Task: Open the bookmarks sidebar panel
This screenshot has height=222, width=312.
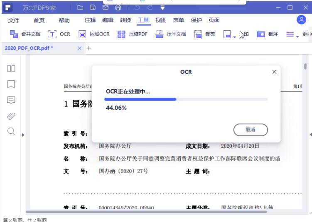Action: tap(11, 84)
